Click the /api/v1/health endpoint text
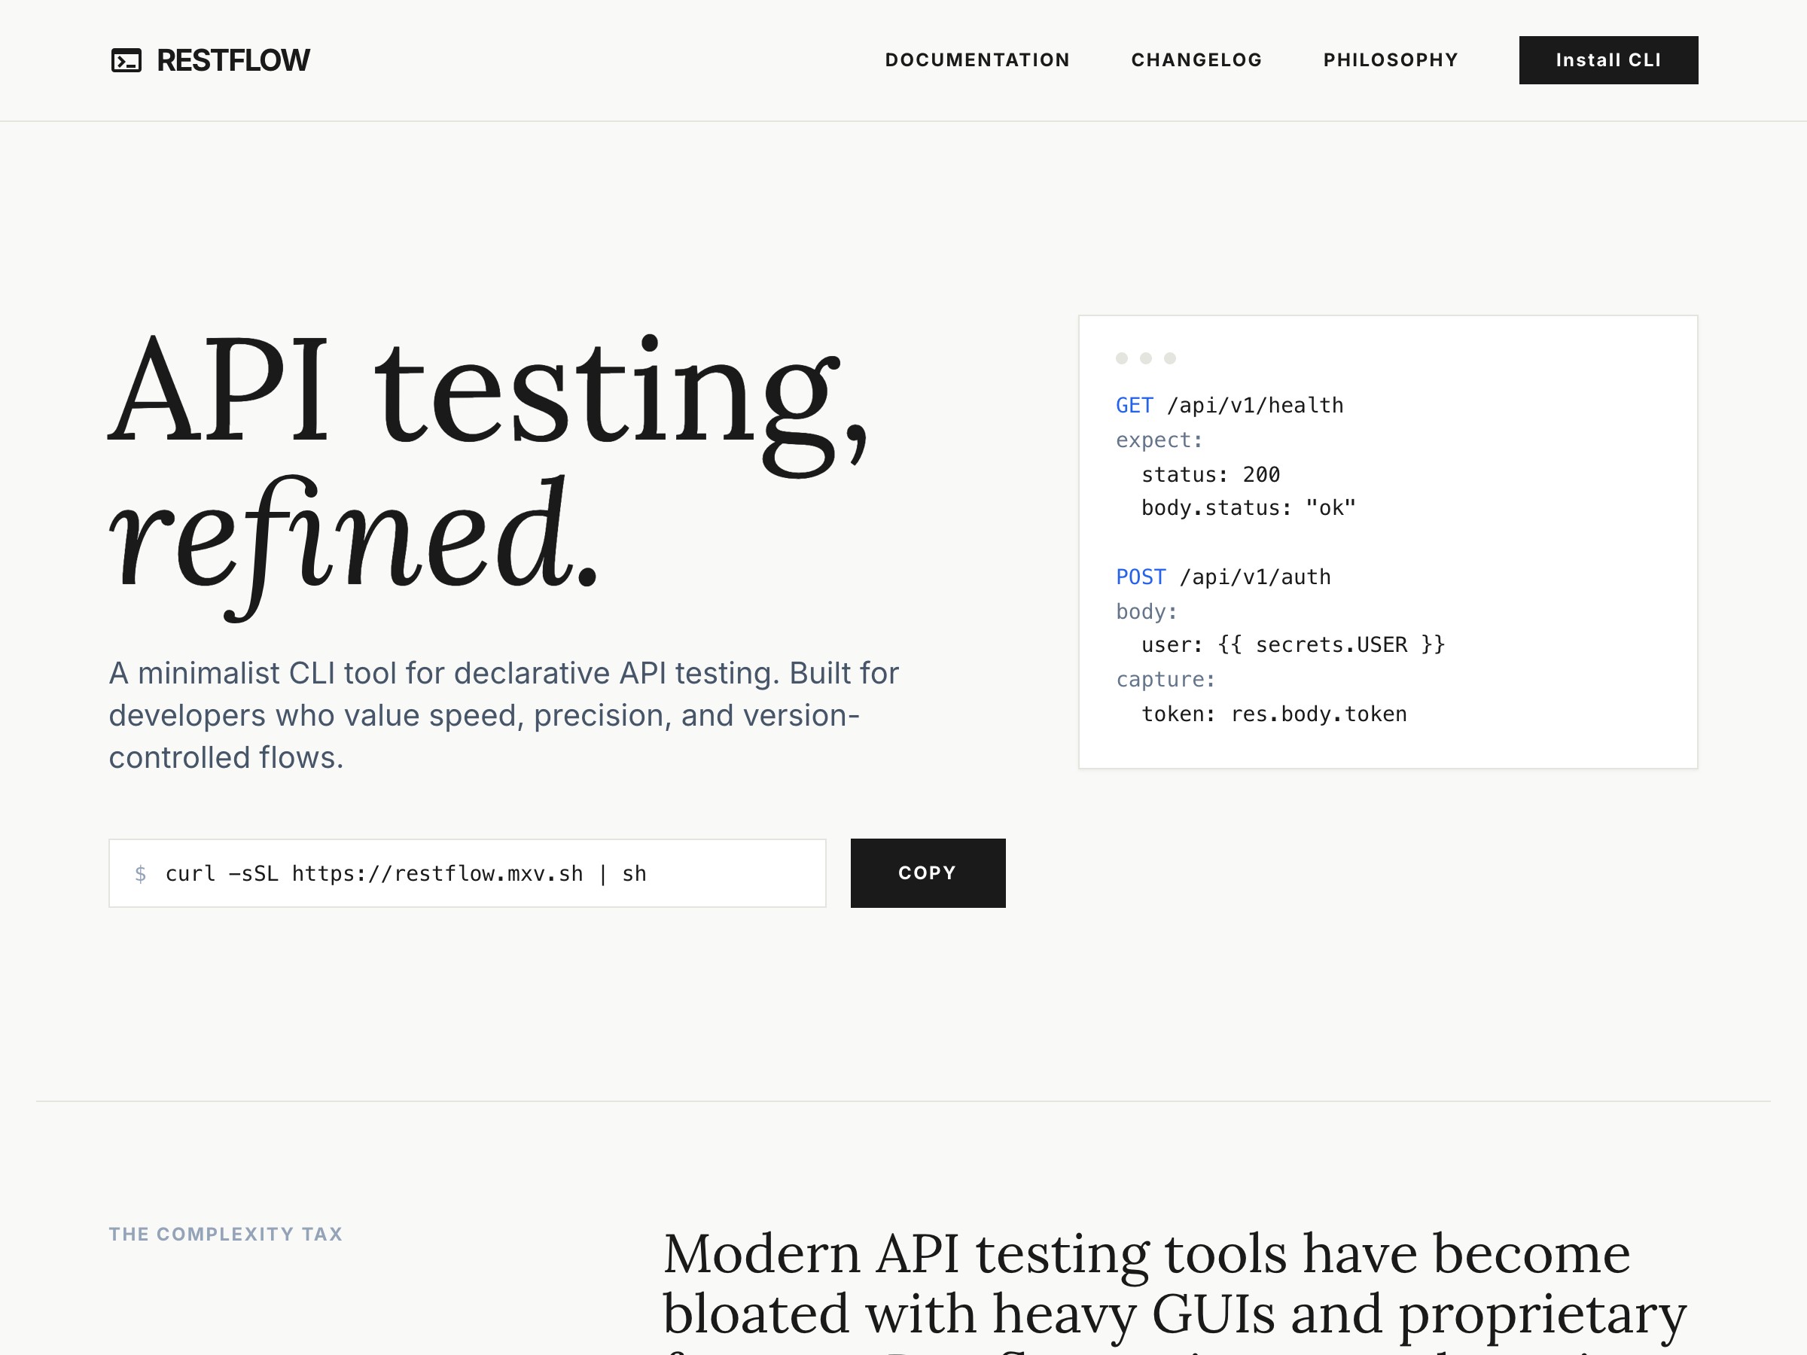 pyautogui.click(x=1255, y=406)
